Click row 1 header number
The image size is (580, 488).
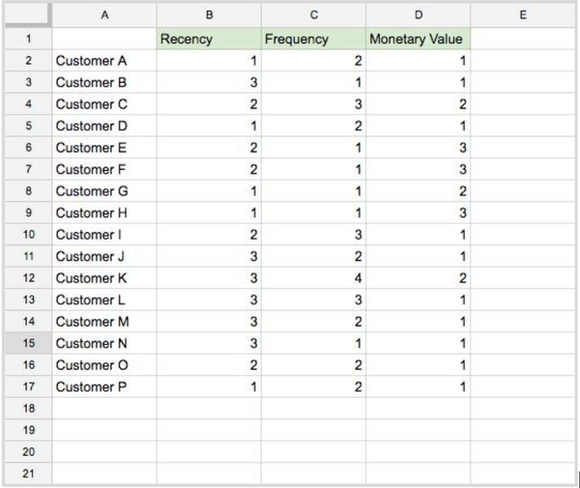[x=28, y=40]
